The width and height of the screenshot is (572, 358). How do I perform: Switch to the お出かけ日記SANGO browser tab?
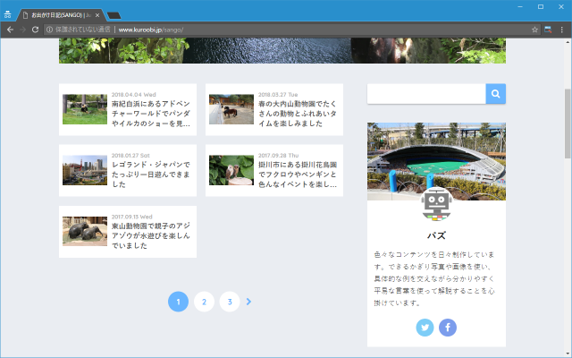coord(58,14)
